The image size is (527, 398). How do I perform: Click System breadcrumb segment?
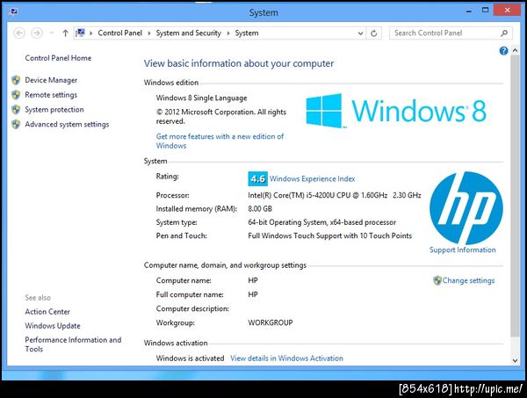pyautogui.click(x=247, y=33)
